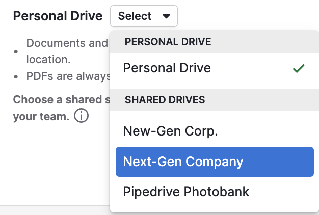The width and height of the screenshot is (319, 215).
Task: Click green checkmark next to Personal Drive
Action: (299, 68)
